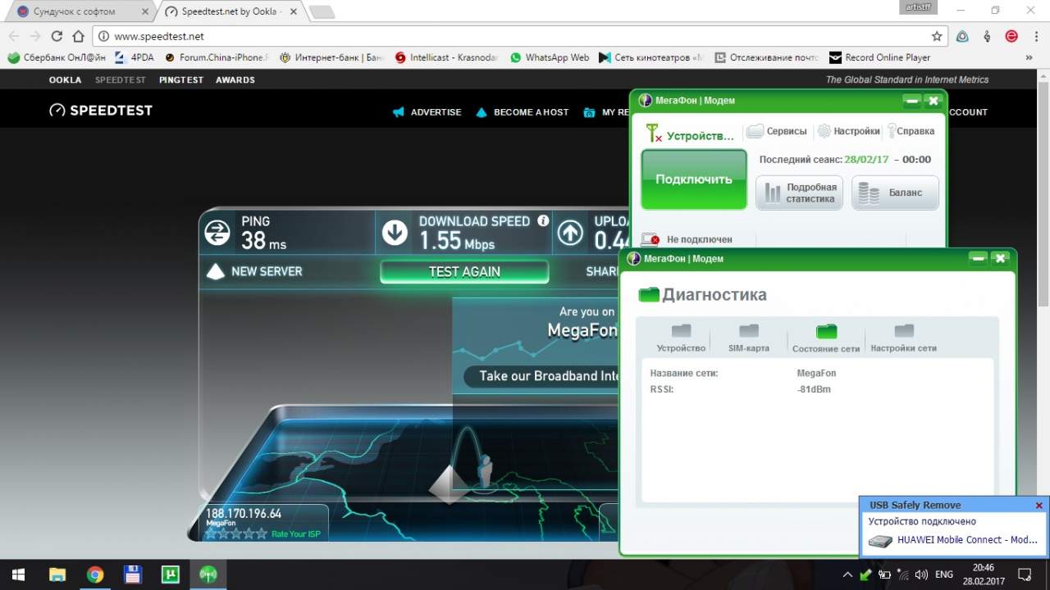Open the Forum.China-iPhone bookmark
The height and width of the screenshot is (590, 1050).
(x=217, y=57)
